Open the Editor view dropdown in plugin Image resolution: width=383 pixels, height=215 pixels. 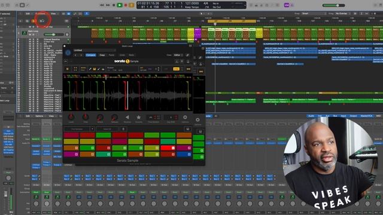tap(178, 55)
